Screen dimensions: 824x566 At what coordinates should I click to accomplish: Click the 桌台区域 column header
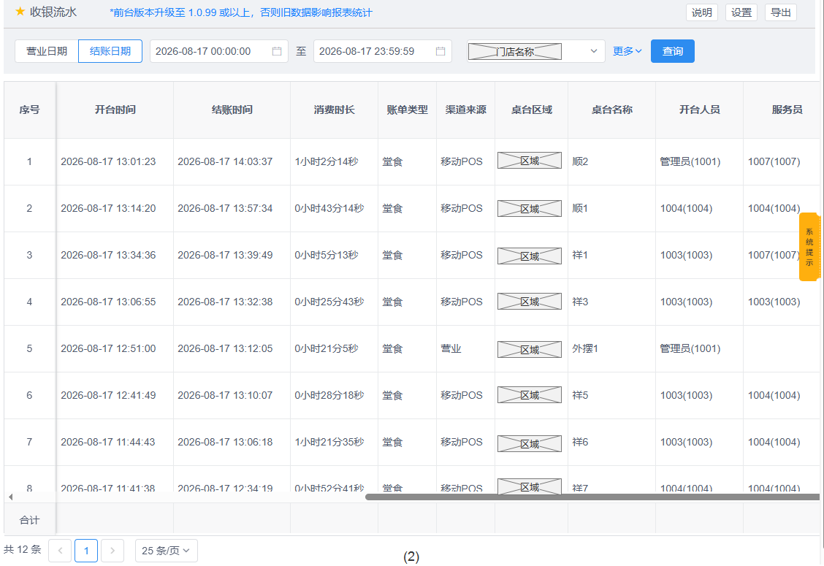pyautogui.click(x=531, y=110)
